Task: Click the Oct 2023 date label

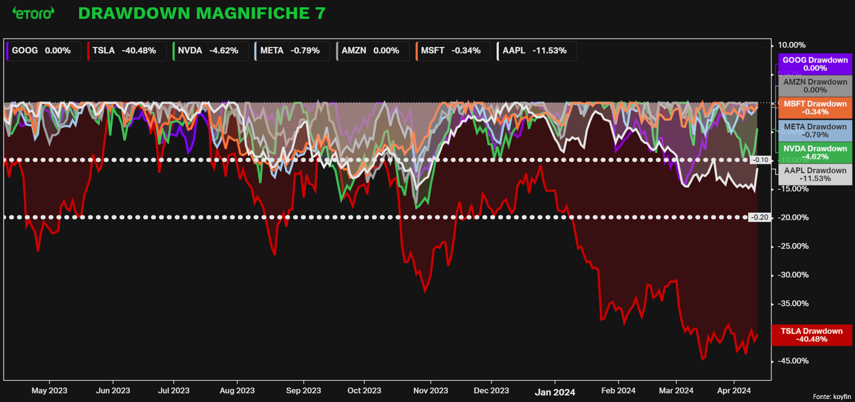Action: pos(364,390)
